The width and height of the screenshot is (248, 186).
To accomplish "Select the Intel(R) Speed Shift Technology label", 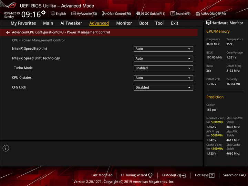I will coord(36,58).
